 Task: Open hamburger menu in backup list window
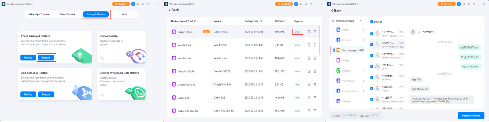pyautogui.click(x=311, y=4)
